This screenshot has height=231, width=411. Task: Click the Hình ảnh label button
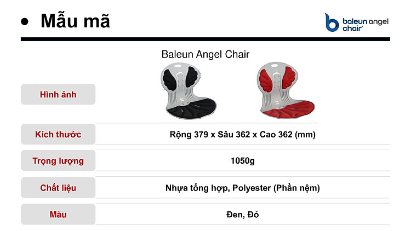(x=58, y=94)
